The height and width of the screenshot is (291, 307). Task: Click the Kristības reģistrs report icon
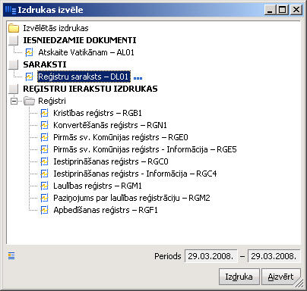point(44,113)
